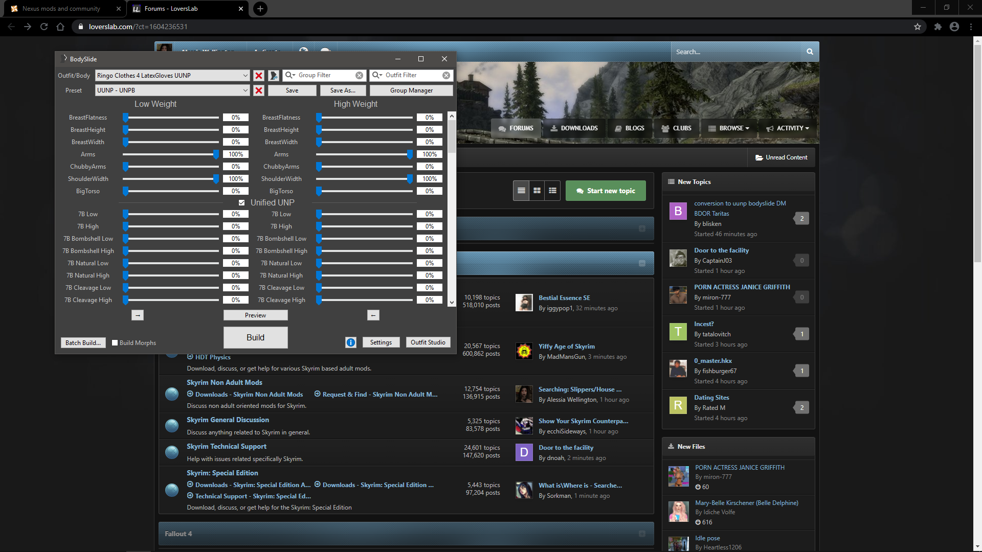Switch to Forums - LoversLab browser tab

pyautogui.click(x=187, y=9)
